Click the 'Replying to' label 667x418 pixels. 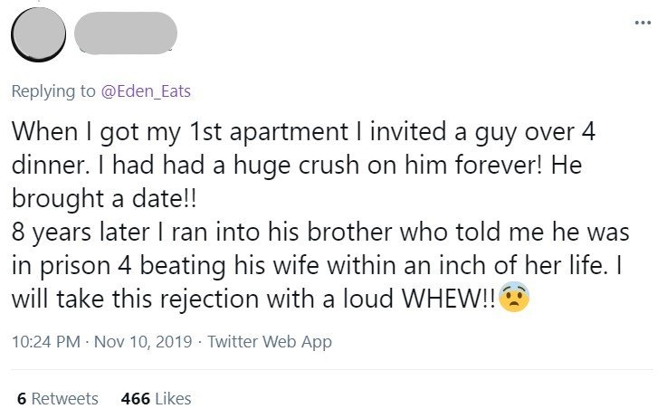(x=49, y=90)
